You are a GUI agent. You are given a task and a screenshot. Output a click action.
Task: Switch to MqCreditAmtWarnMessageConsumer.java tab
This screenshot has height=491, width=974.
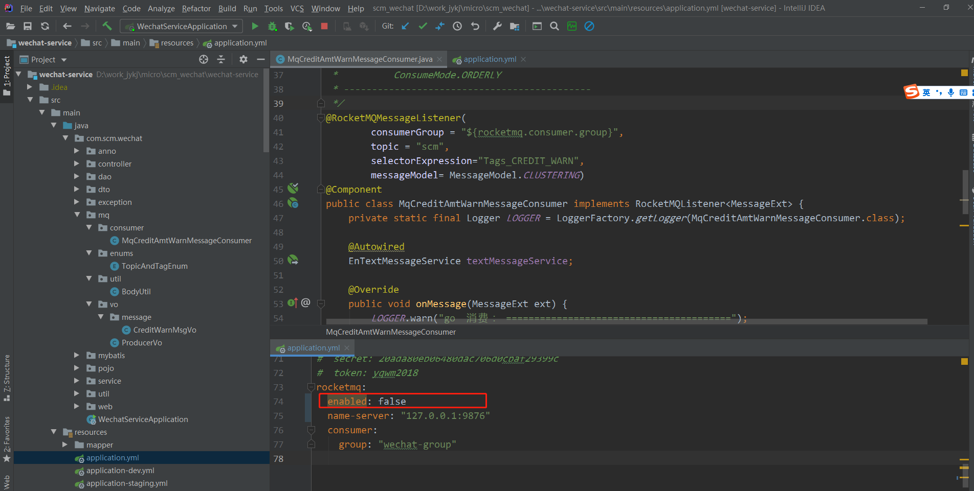(359, 59)
